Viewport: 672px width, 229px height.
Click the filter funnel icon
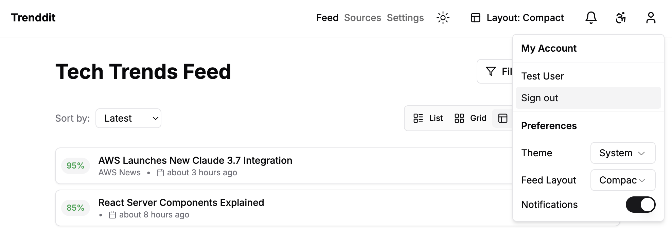pos(491,71)
